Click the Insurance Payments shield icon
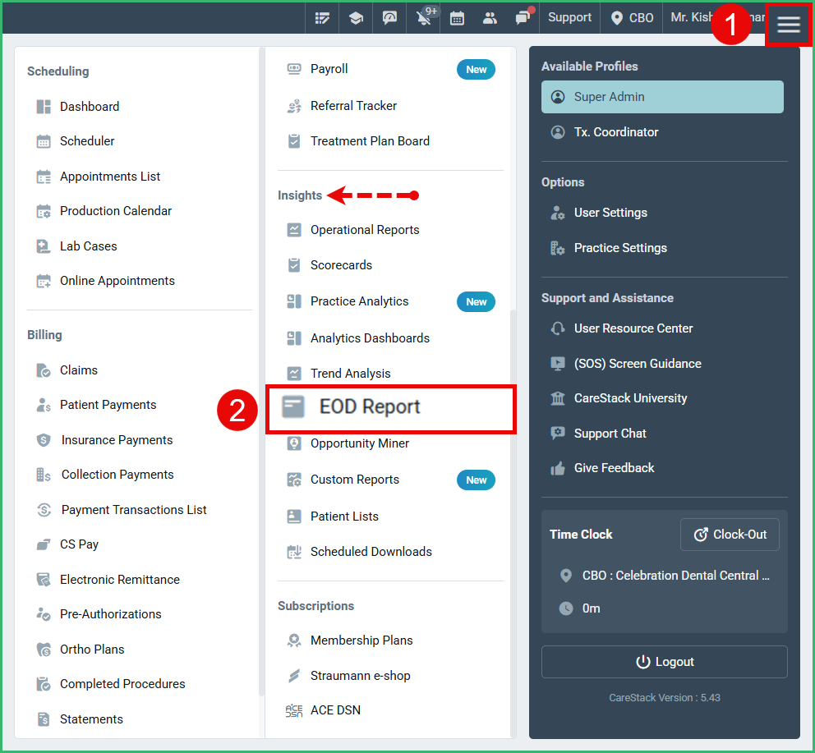Screen dimensions: 815x753 tap(44, 440)
